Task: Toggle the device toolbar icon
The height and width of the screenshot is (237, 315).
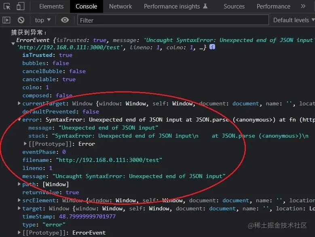Action: pyautogui.click(x=20, y=6)
